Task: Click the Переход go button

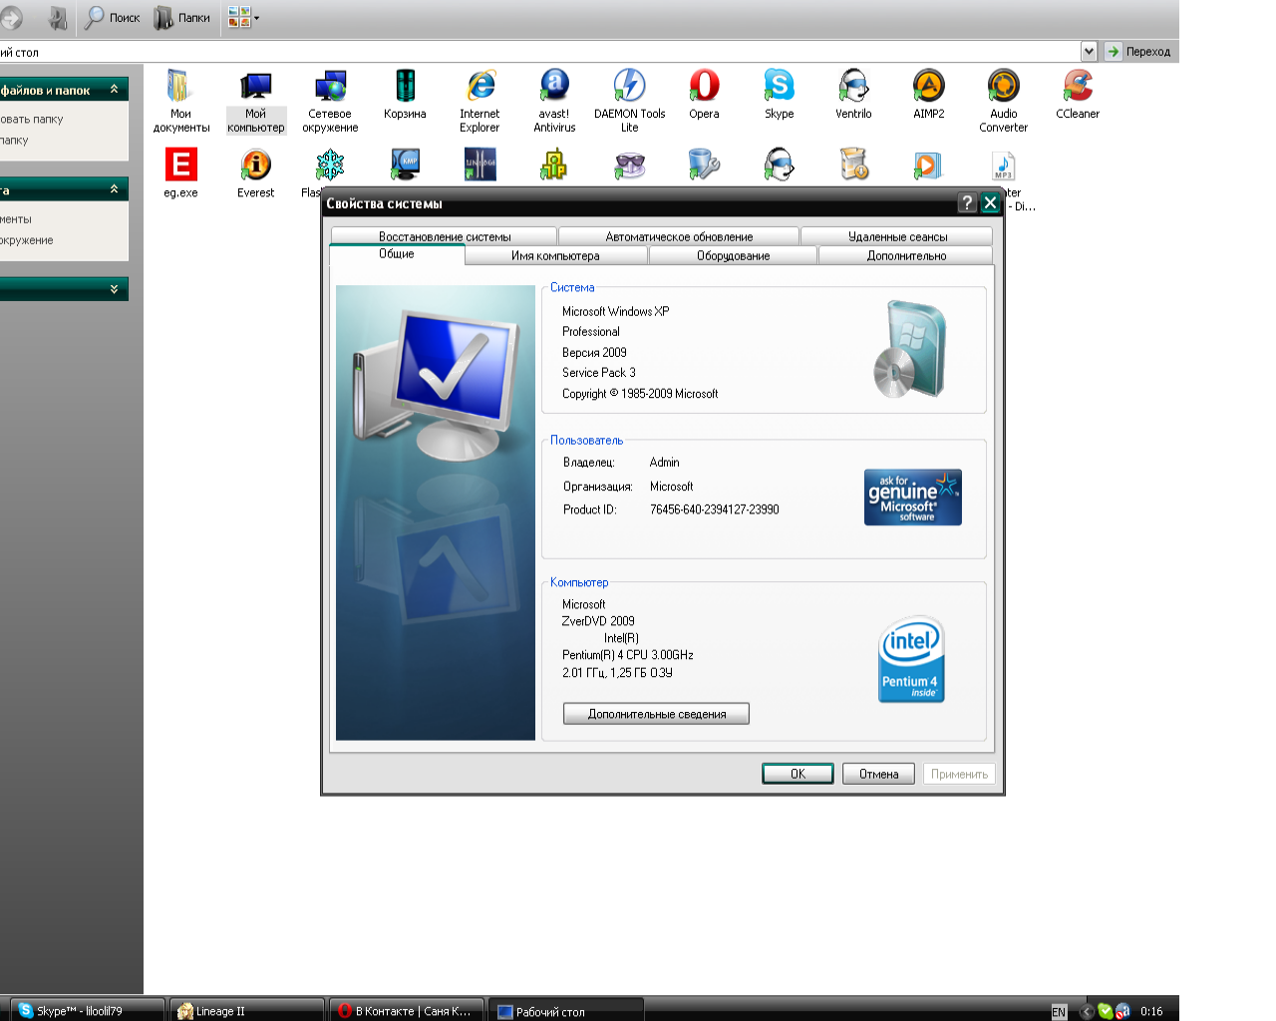Action: click(x=1137, y=51)
